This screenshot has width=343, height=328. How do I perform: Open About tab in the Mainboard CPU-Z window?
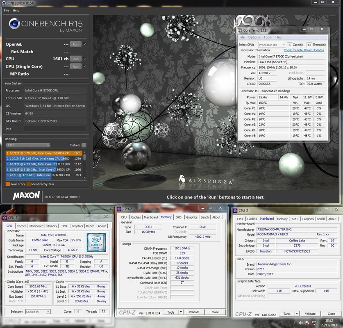(332, 219)
